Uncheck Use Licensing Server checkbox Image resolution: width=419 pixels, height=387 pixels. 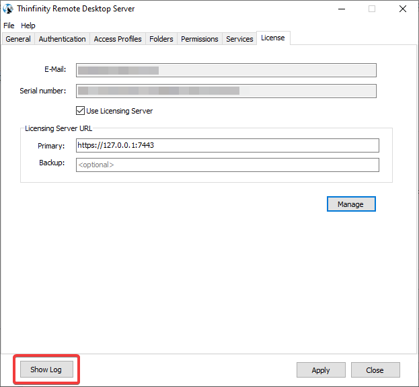[81, 110]
